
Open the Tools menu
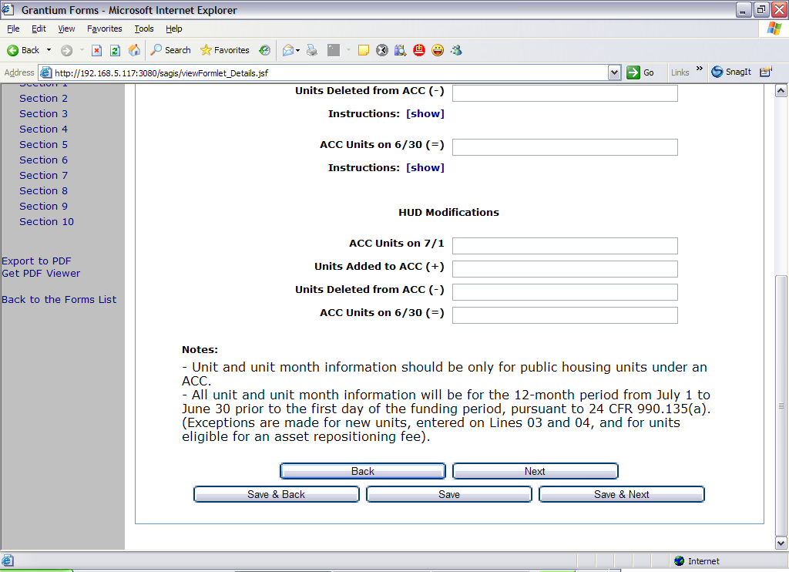click(x=144, y=29)
